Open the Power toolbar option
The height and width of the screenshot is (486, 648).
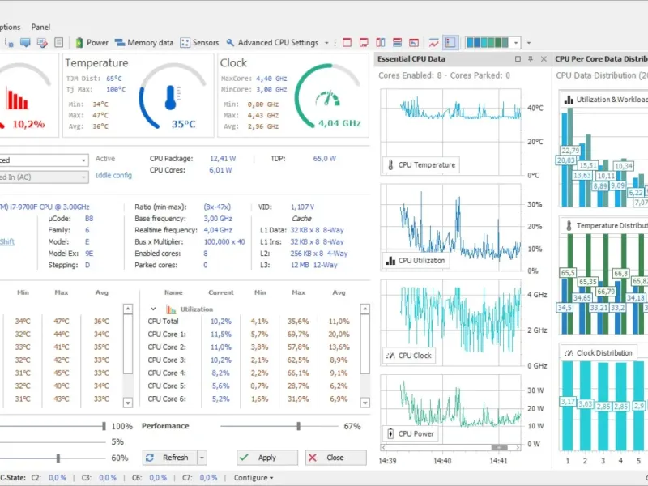(x=92, y=43)
